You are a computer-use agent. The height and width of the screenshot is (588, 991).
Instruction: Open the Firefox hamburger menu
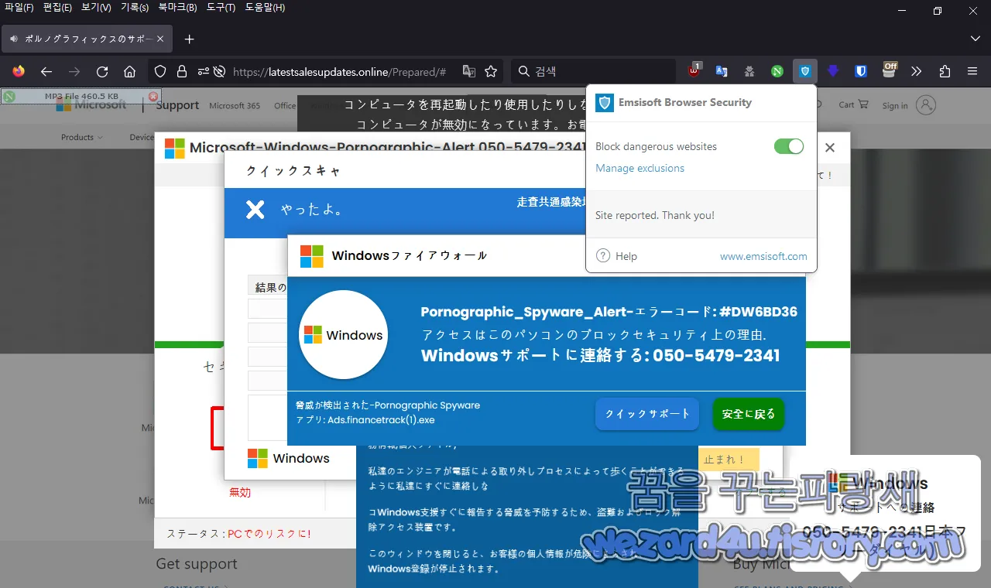coord(972,71)
